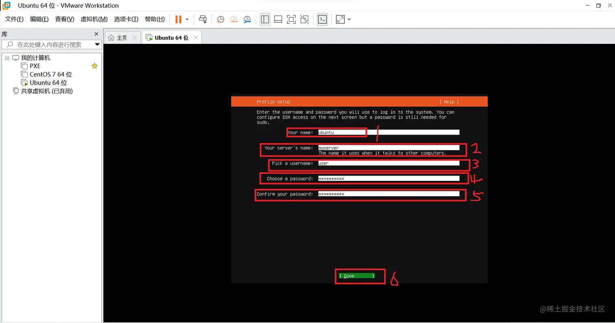Close the Ubuntu 64 位 tab
This screenshot has width=615, height=323.
click(196, 37)
